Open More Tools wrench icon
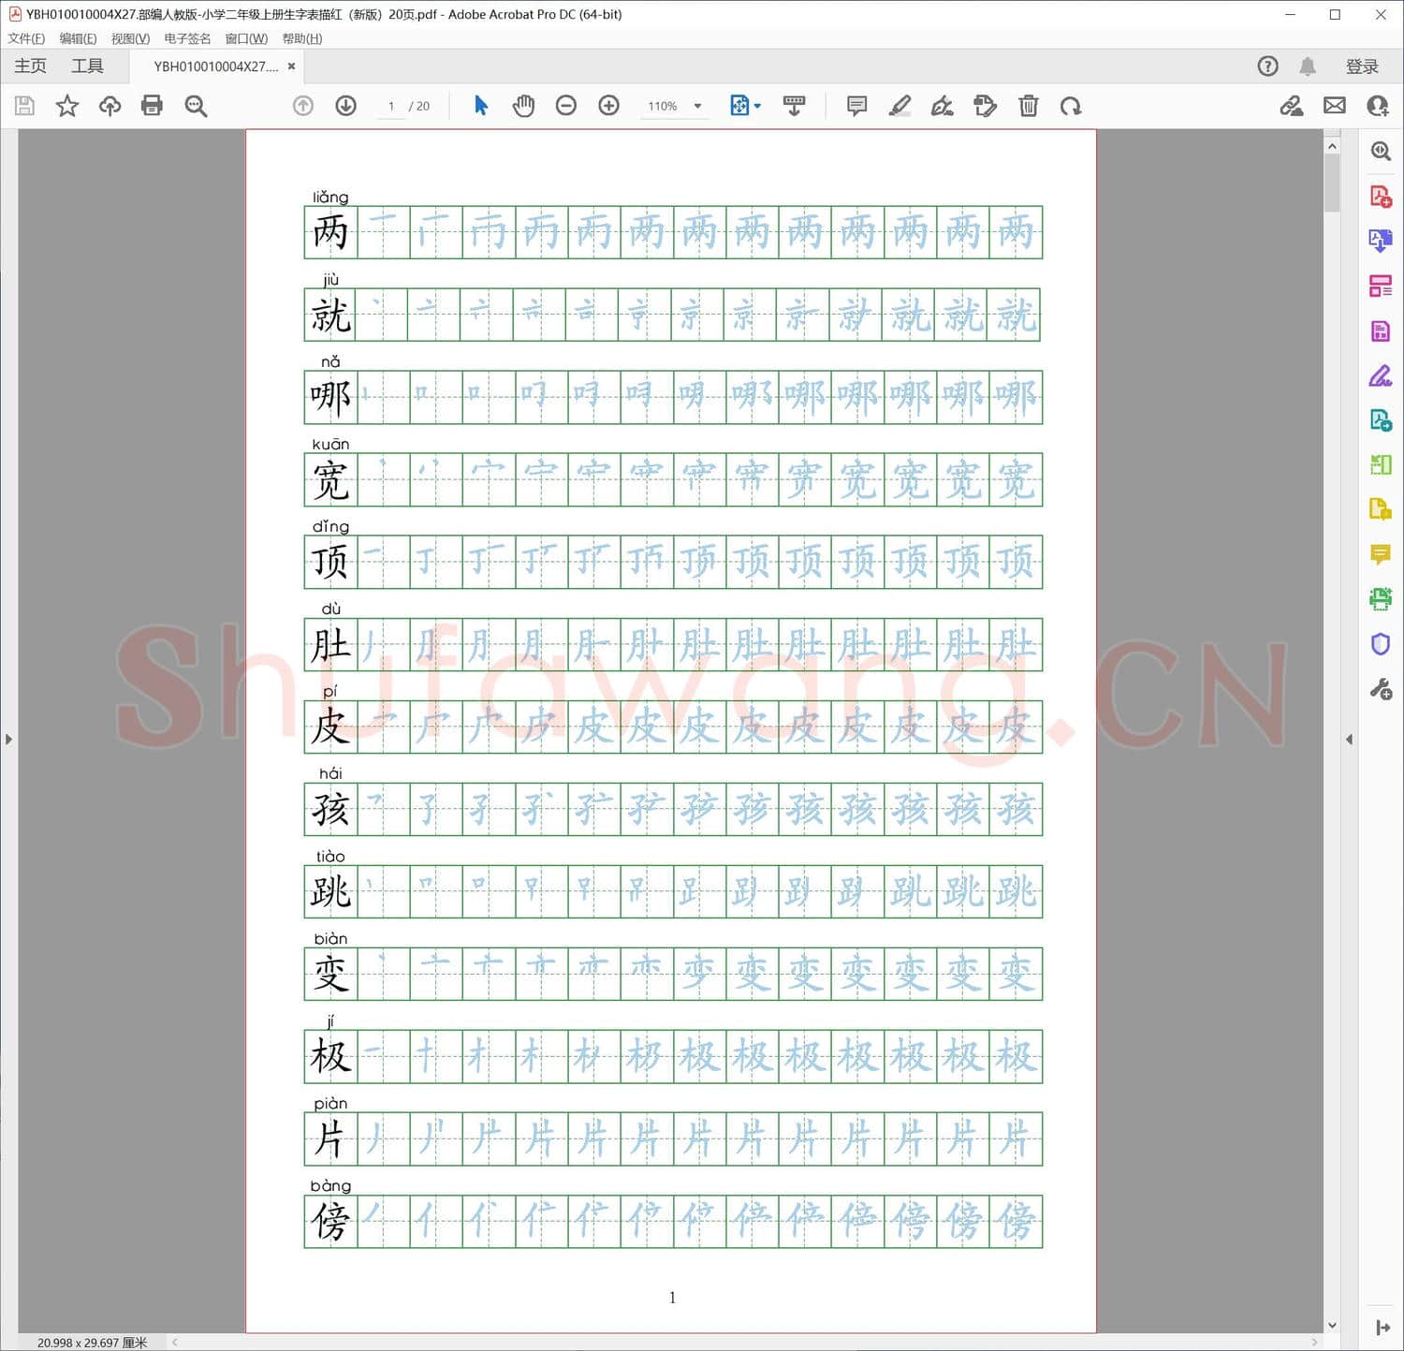Image resolution: width=1404 pixels, height=1351 pixels. click(x=1381, y=690)
